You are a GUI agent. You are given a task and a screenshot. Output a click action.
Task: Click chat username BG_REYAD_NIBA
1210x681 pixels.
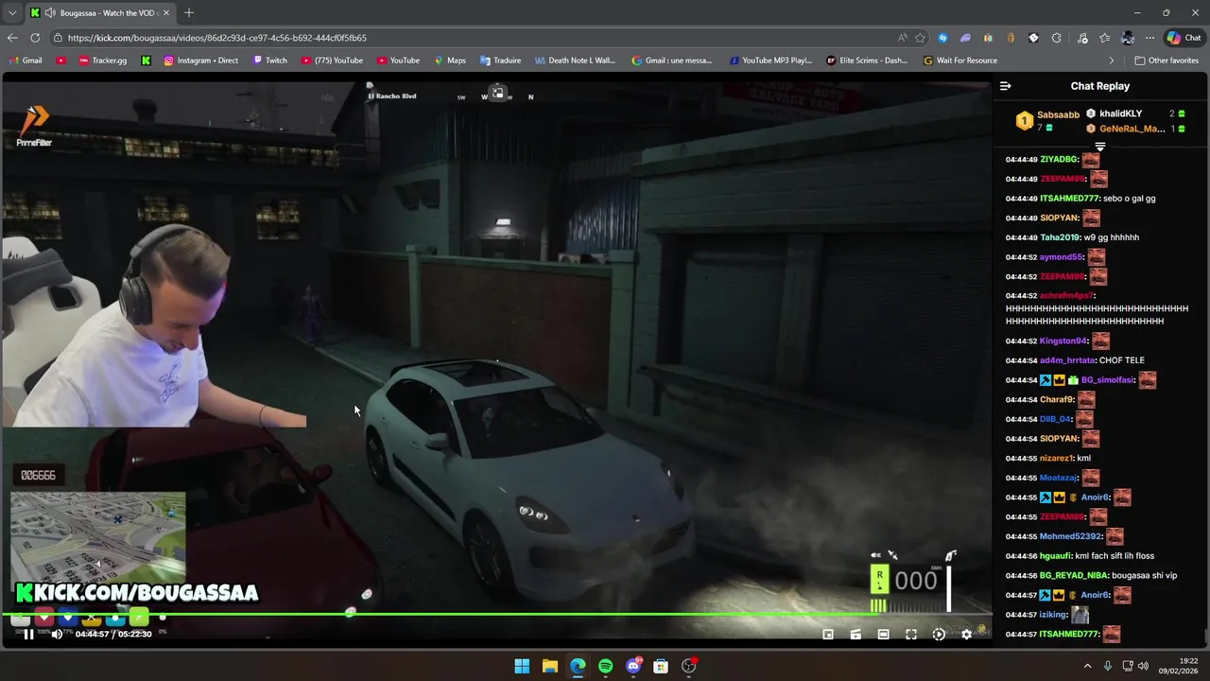coord(1074,576)
